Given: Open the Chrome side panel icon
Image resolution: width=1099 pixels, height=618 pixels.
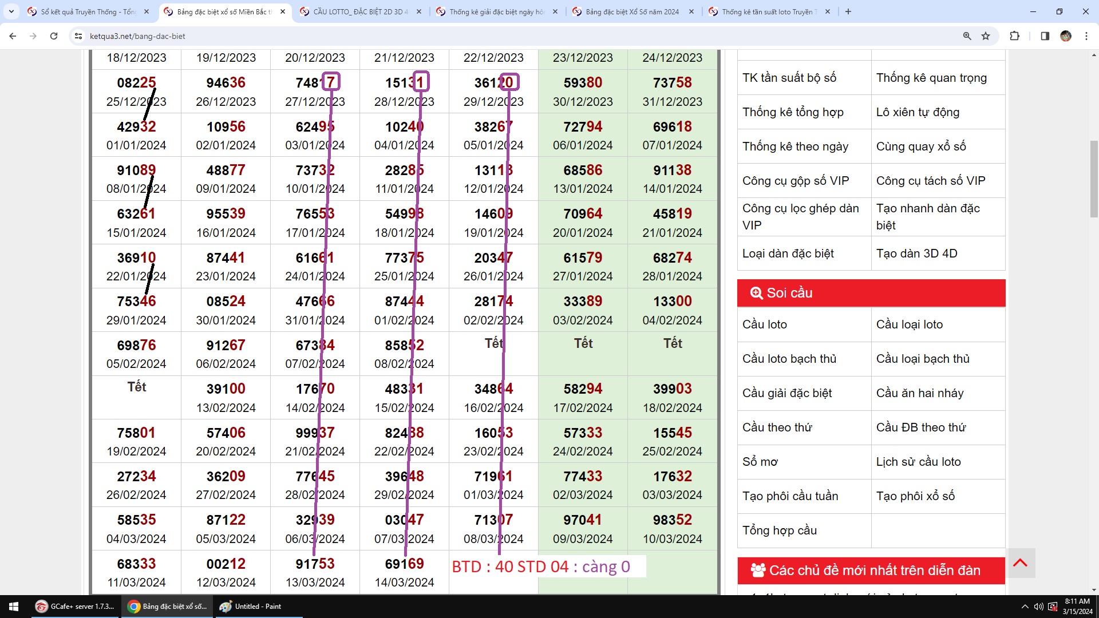Looking at the screenshot, I should tap(1045, 36).
